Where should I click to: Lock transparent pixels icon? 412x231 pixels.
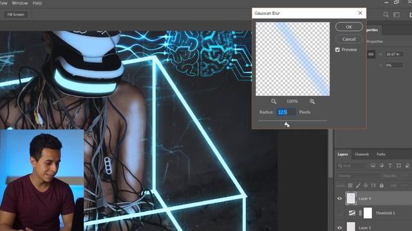tap(350, 185)
